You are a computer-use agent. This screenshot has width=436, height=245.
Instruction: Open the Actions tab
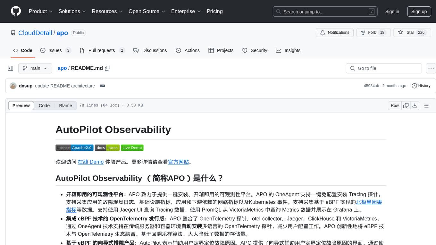point(188,50)
